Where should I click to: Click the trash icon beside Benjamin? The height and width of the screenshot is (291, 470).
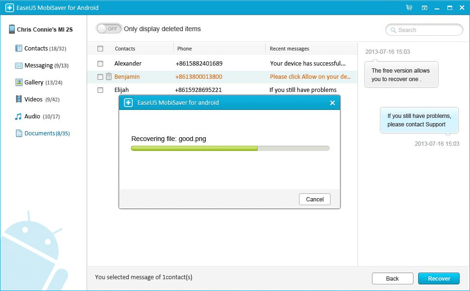coord(109,76)
